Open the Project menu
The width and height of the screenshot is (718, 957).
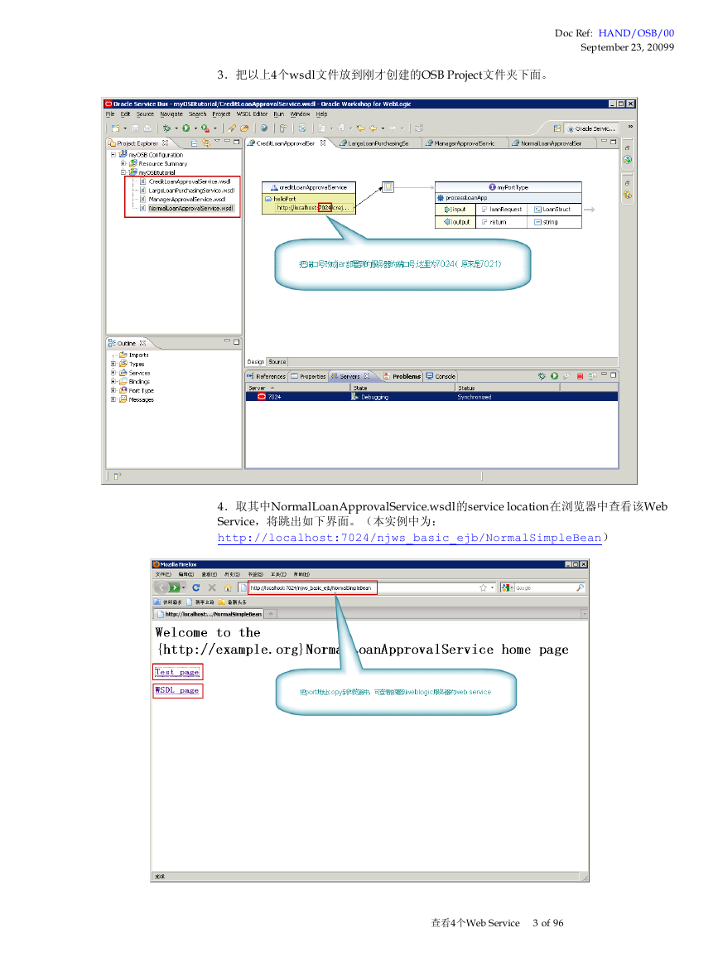(221, 114)
